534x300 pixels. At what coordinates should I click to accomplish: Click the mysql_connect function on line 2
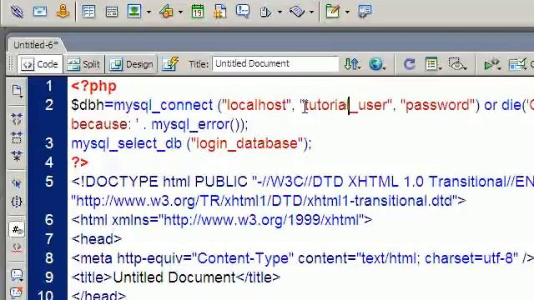pos(164,105)
